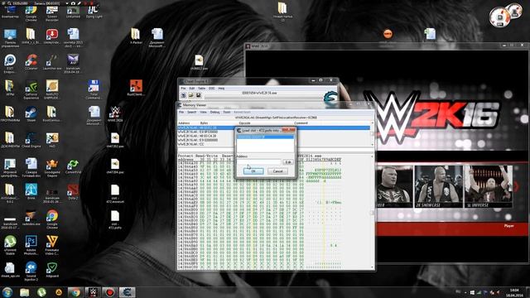530x298 pixels.
Task: Click OK in the Load slot dialog
Action: click(253, 171)
